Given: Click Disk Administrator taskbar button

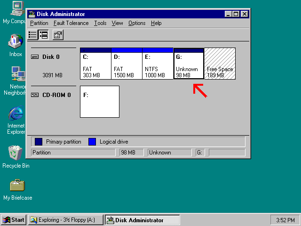Looking at the screenshot, I should coord(142,220).
